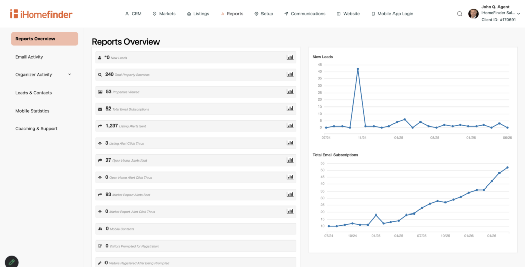Click the Reports Overview page heading
Viewport: 525px width, 267px height.
(125, 42)
